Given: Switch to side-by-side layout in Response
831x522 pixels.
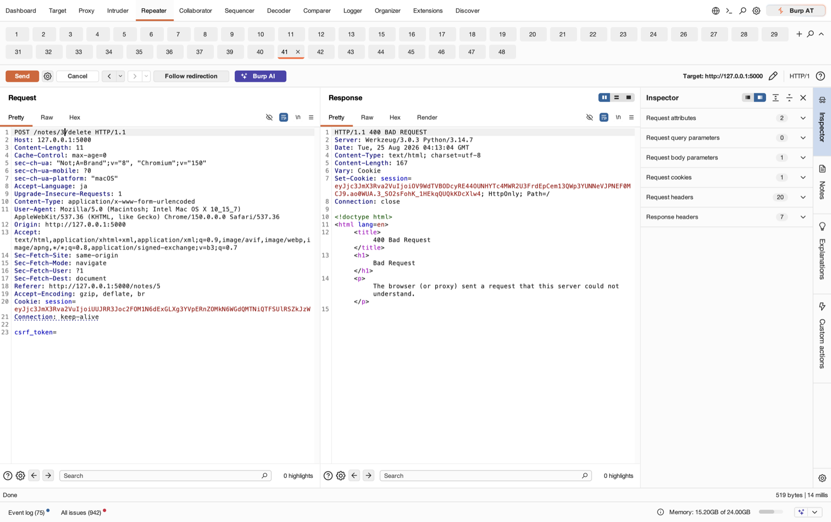Looking at the screenshot, I should (604, 98).
